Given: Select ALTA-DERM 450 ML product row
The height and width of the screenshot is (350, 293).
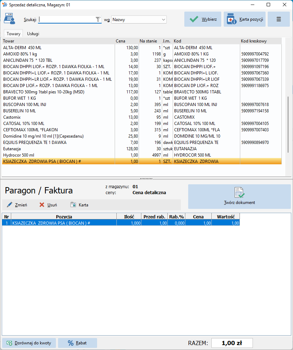Looking at the screenshot, I should (x=142, y=47).
